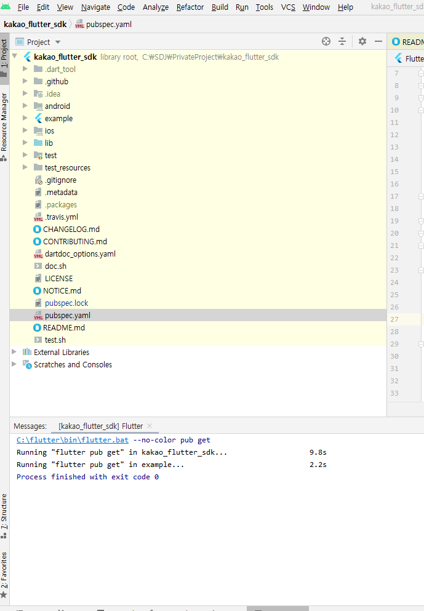
Task: Click the .travis.yml YML file icon
Action: click(38, 217)
